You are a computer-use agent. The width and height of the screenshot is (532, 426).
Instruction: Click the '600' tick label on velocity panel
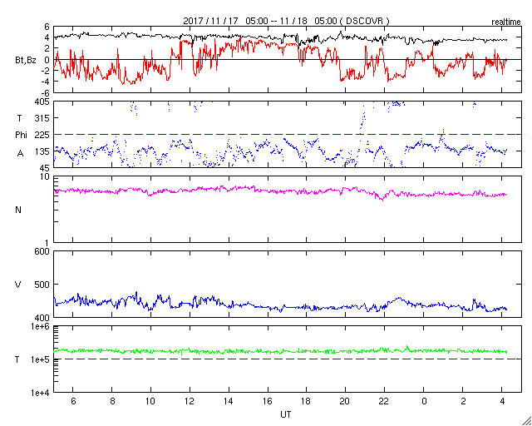click(x=42, y=251)
